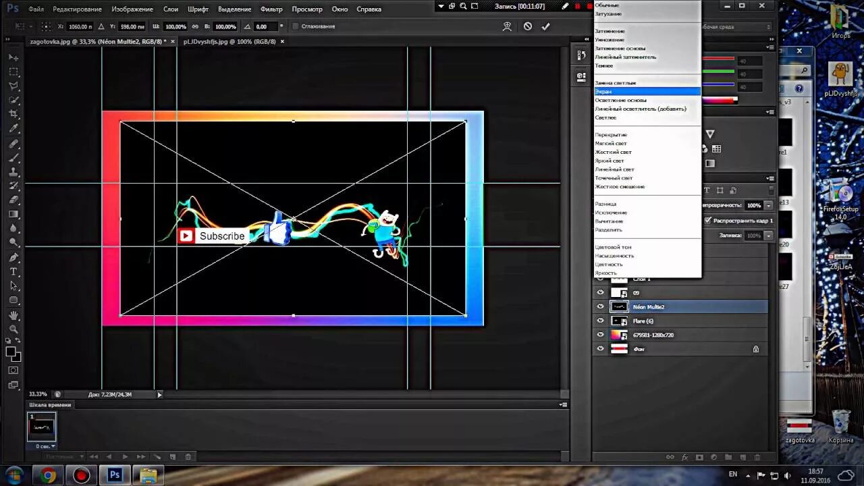Choose Мягкий свет blend mode
The height and width of the screenshot is (486, 864).
click(x=611, y=144)
